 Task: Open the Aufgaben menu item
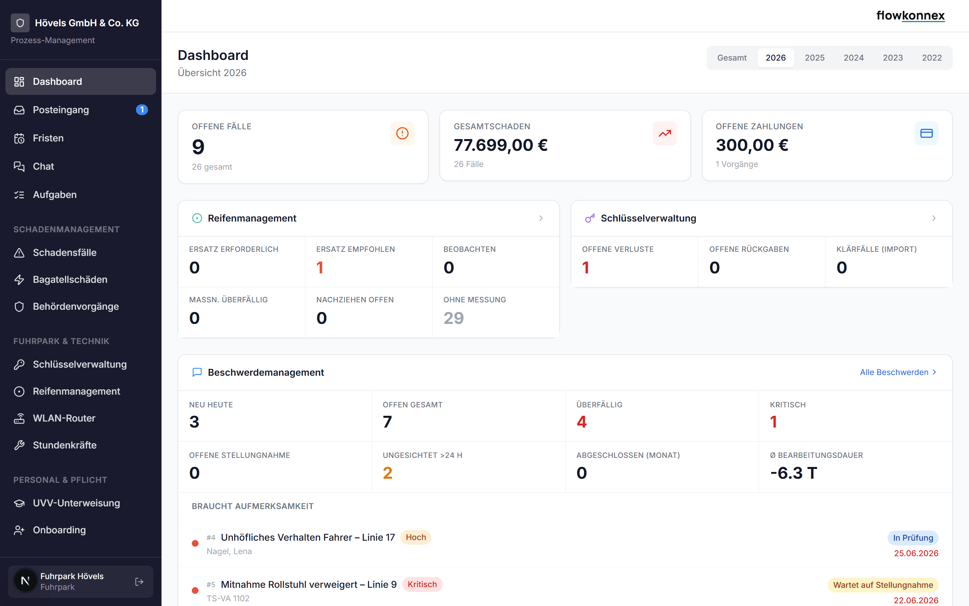80,195
